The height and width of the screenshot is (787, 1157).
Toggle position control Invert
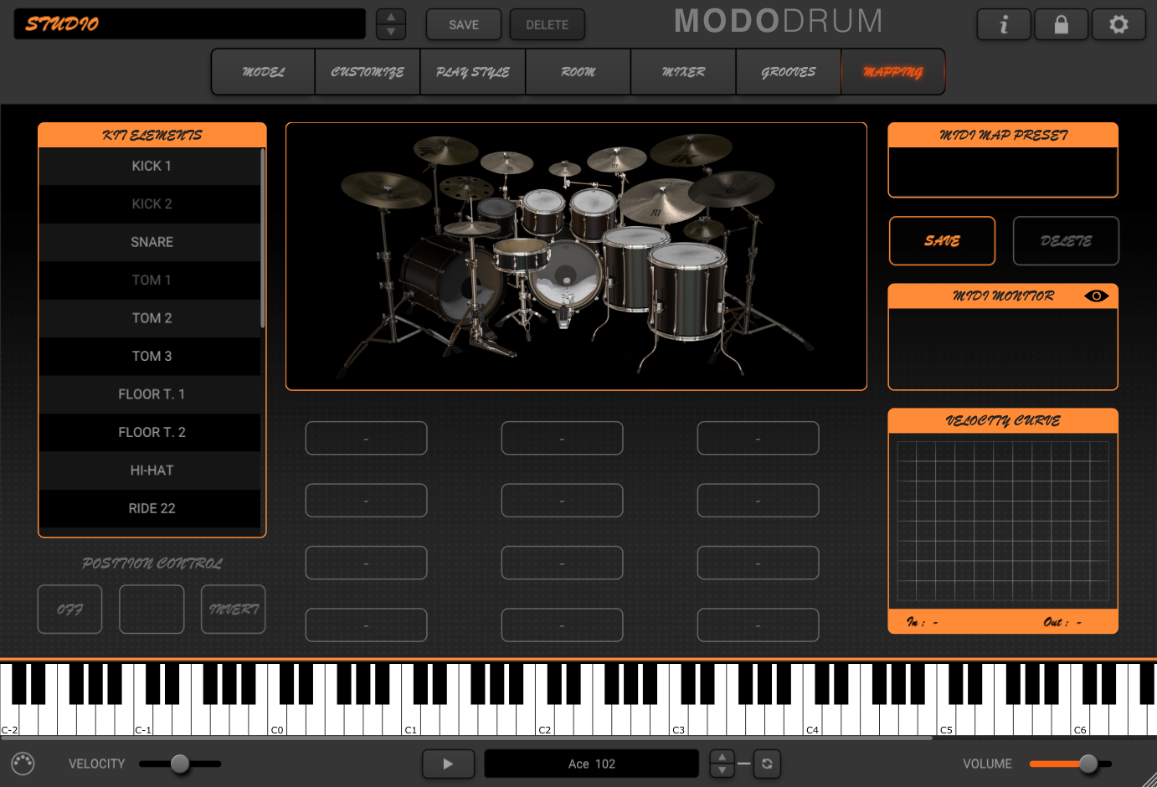click(234, 610)
